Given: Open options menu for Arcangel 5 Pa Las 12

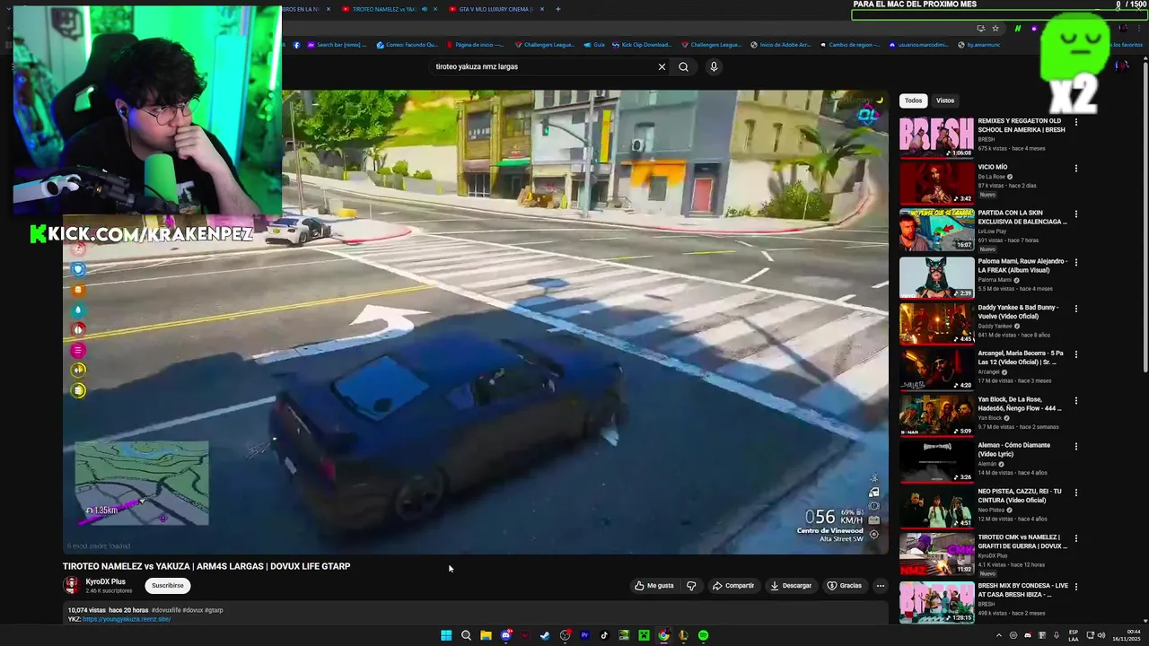Looking at the screenshot, I should pyautogui.click(x=1075, y=354).
